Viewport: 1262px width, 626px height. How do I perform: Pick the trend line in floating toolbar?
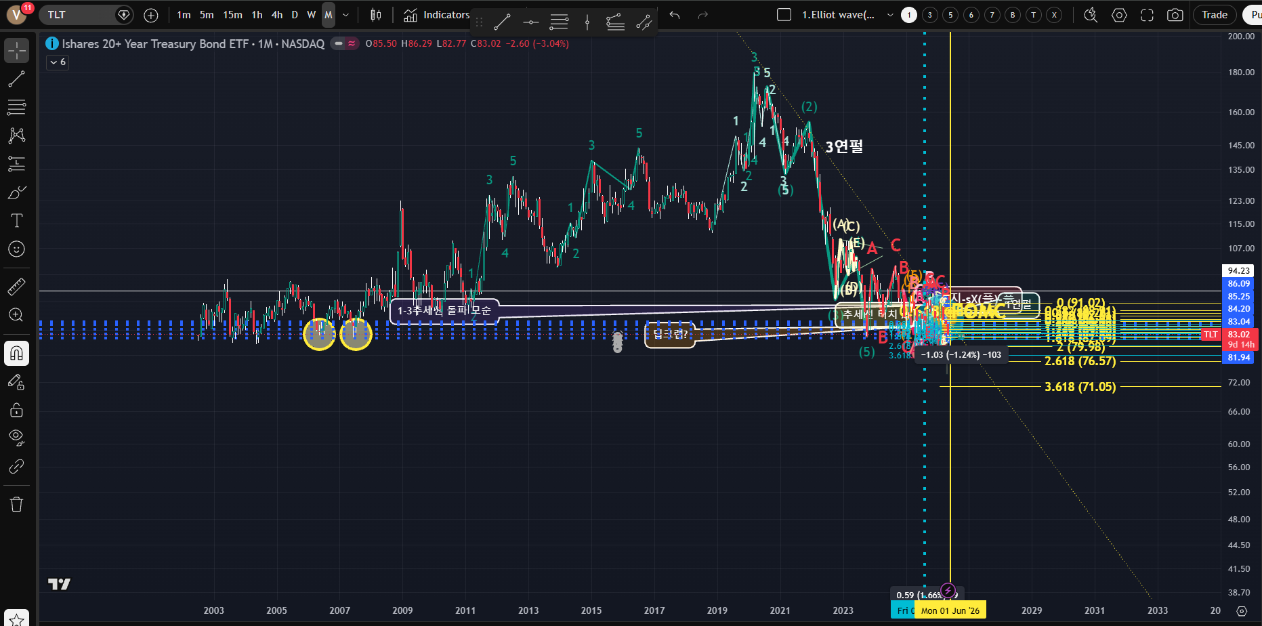click(502, 22)
